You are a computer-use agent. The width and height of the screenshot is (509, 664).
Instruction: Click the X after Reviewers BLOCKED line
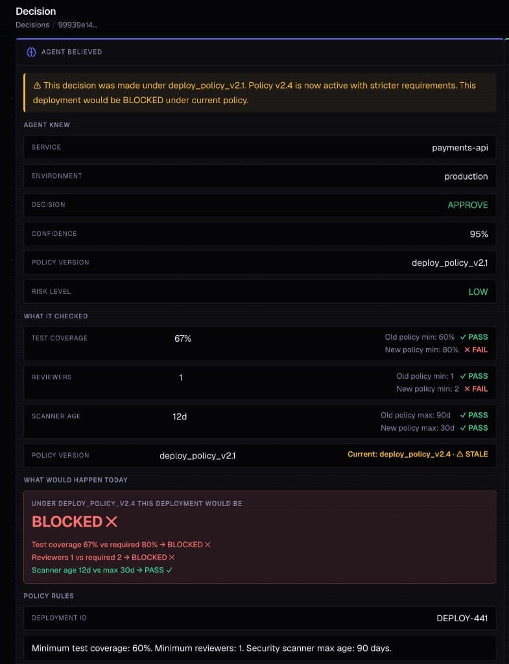(171, 557)
